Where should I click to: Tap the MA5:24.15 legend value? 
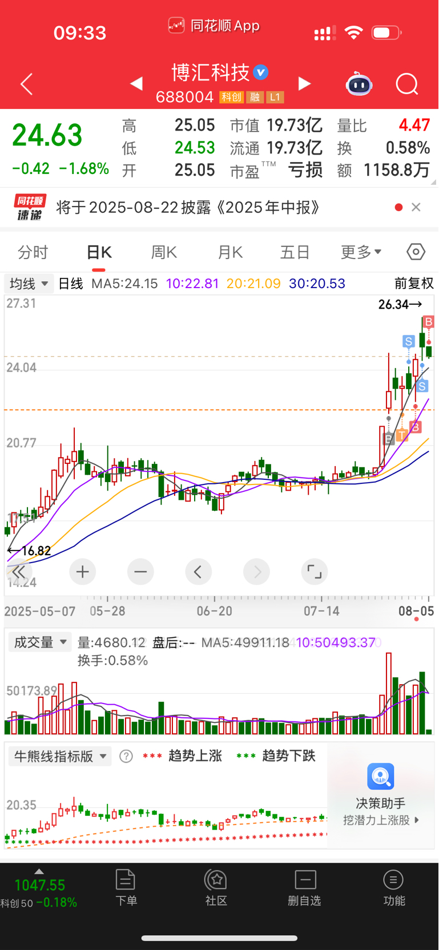coord(124,284)
